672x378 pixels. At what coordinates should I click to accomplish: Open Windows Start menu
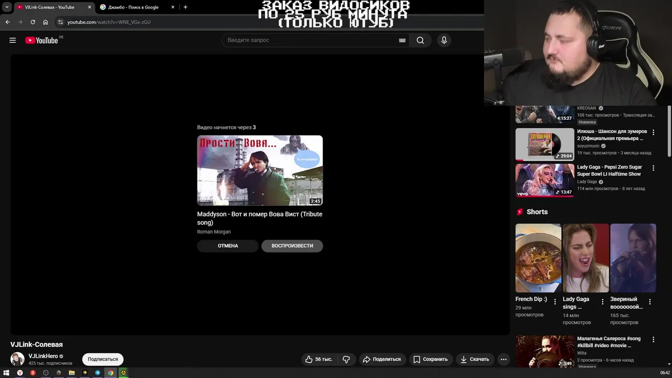pyautogui.click(x=6, y=373)
